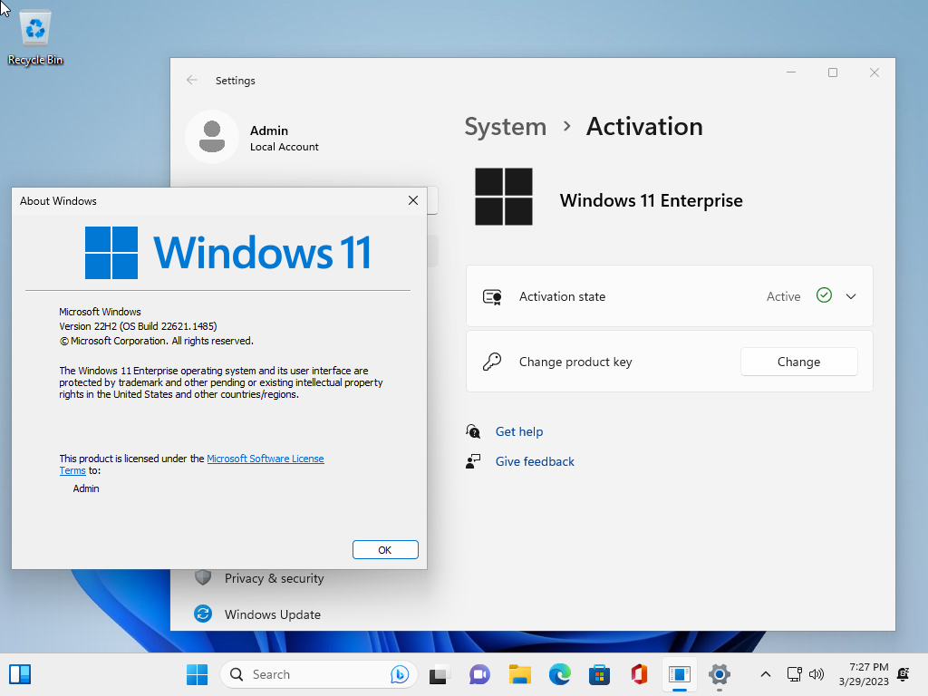Open Privacy & security settings
The width and height of the screenshot is (928, 696).
pos(274,578)
